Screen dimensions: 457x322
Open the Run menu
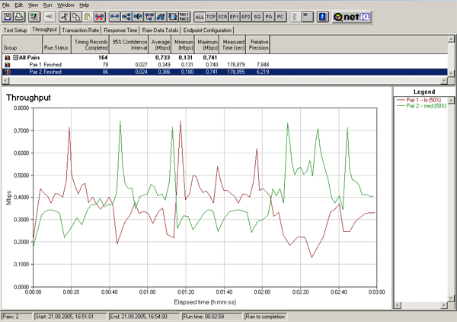pos(47,5)
